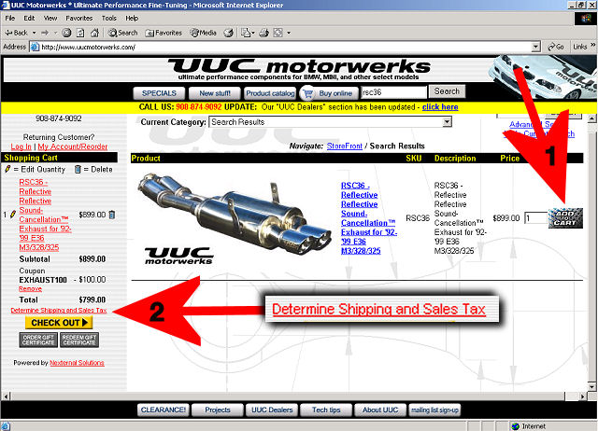Open Favorites toolbar button
The height and width of the screenshot is (431, 598).
(x=164, y=33)
